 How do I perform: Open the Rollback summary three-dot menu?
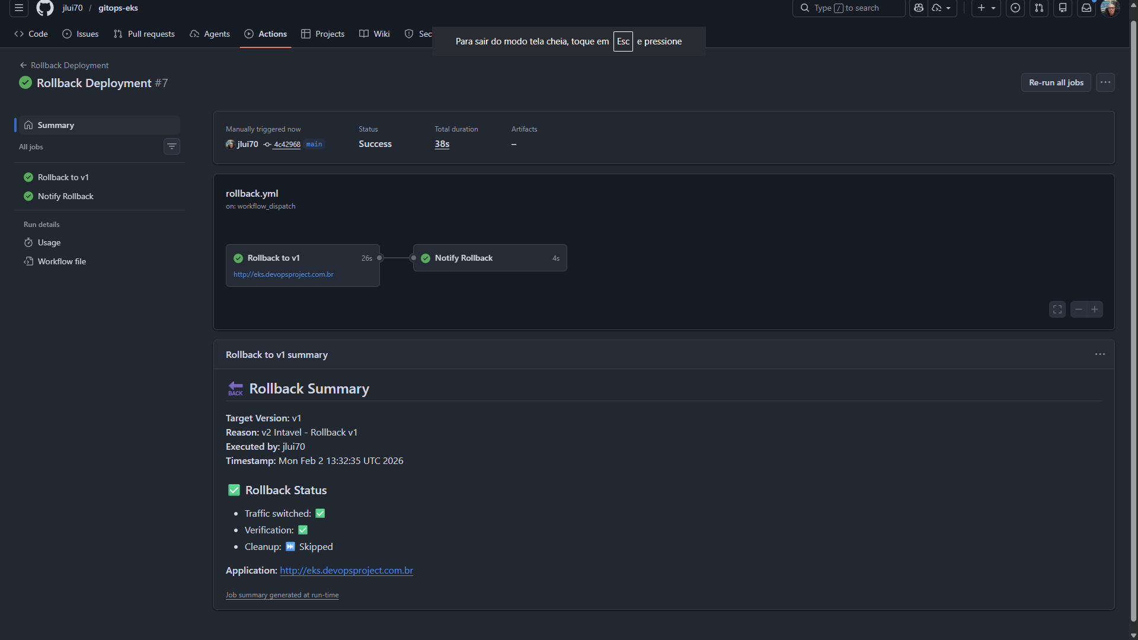pyautogui.click(x=1100, y=354)
